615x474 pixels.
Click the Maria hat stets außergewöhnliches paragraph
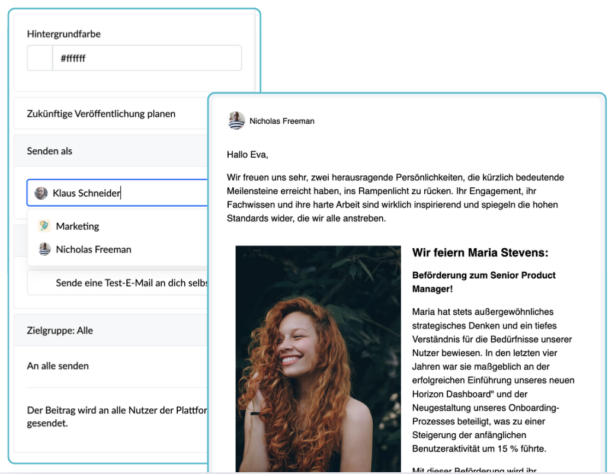493,380
